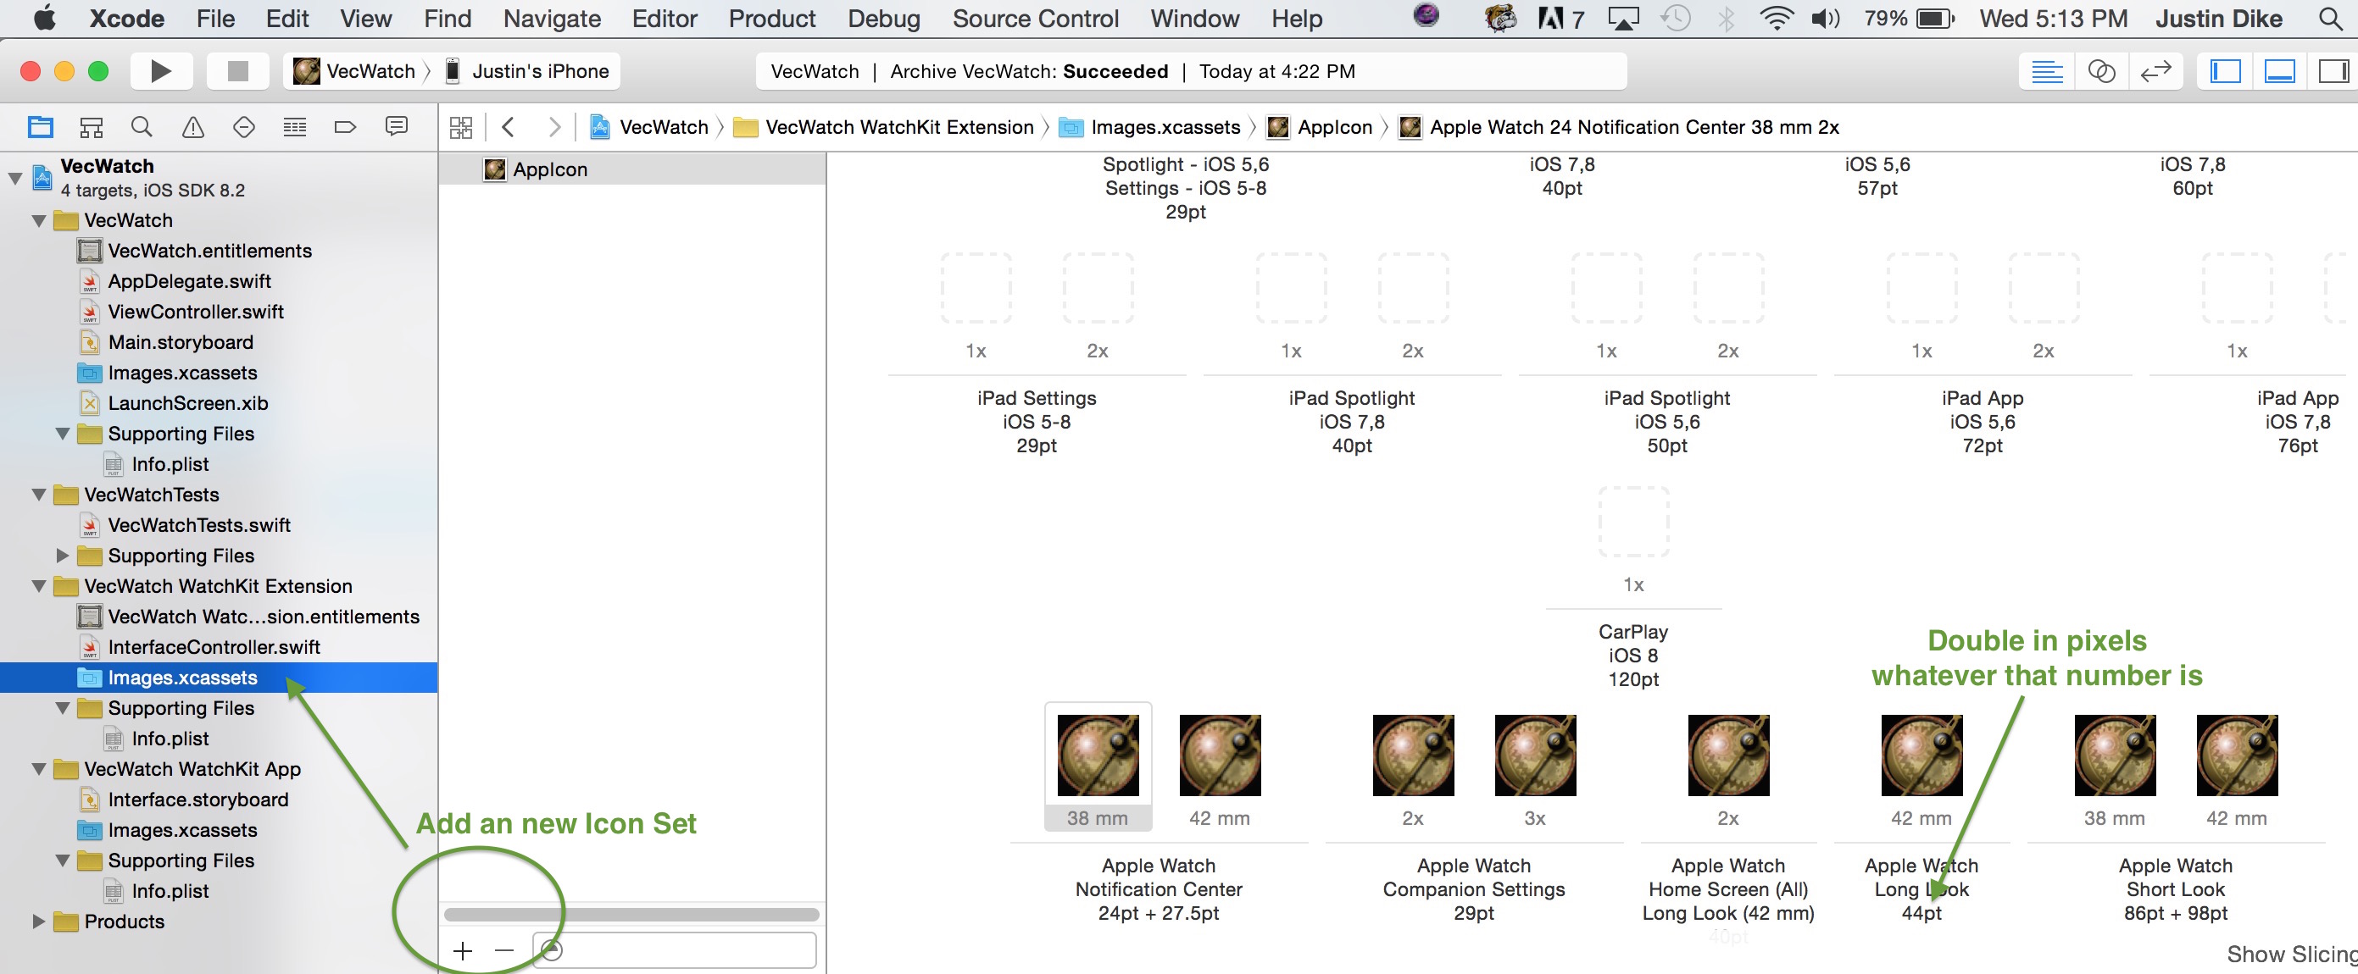2358x974 pixels.
Task: Click minus button to remove asset
Action: [x=504, y=951]
